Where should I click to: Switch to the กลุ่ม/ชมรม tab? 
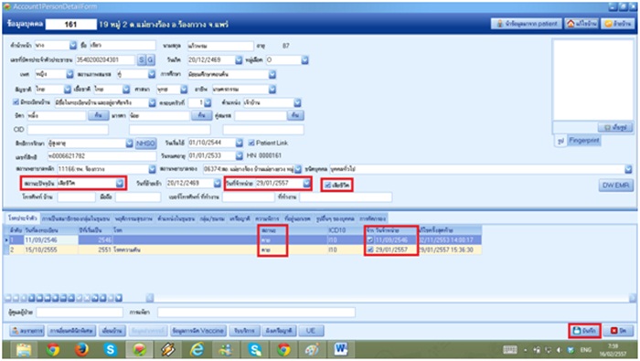[x=212, y=218]
